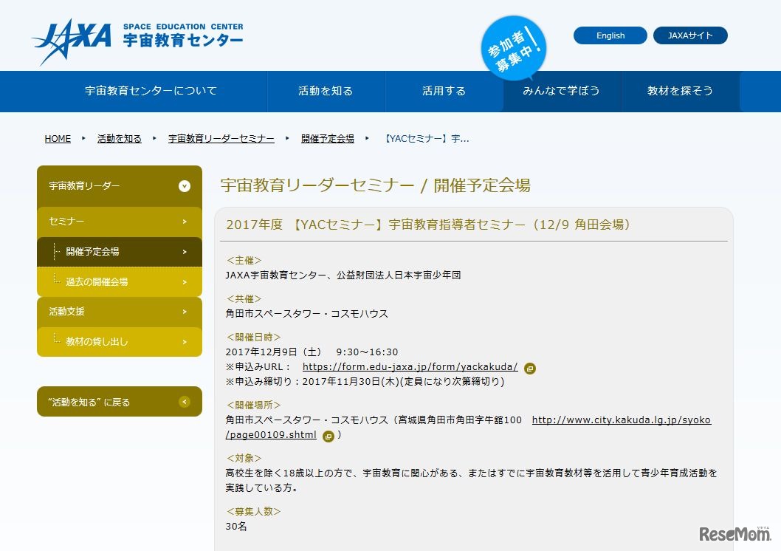Open the 活用する navigation menu
The height and width of the screenshot is (551, 781).
[x=444, y=91]
